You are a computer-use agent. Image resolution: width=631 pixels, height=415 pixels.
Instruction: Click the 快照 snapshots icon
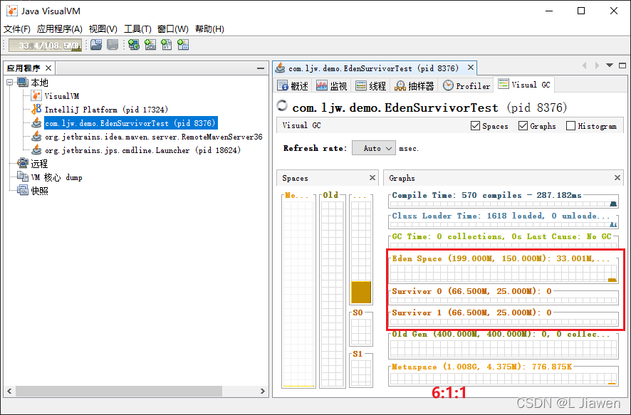(23, 190)
